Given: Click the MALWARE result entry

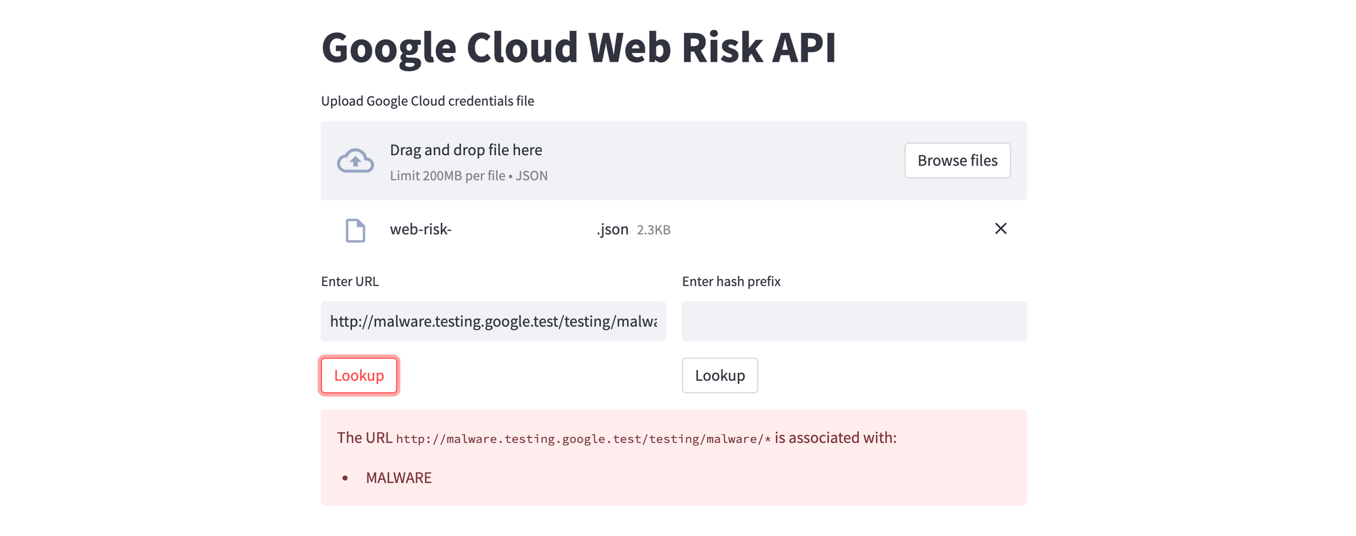Looking at the screenshot, I should click(399, 478).
